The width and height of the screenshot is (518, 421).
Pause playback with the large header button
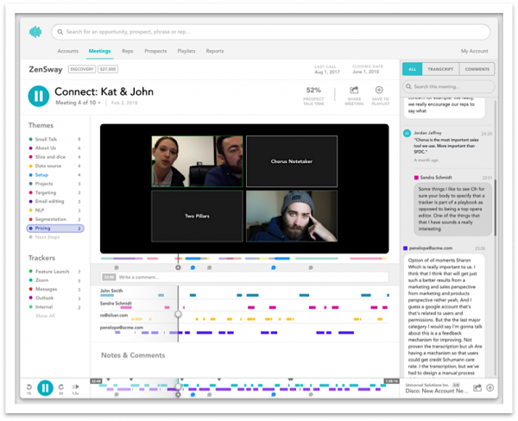click(38, 95)
